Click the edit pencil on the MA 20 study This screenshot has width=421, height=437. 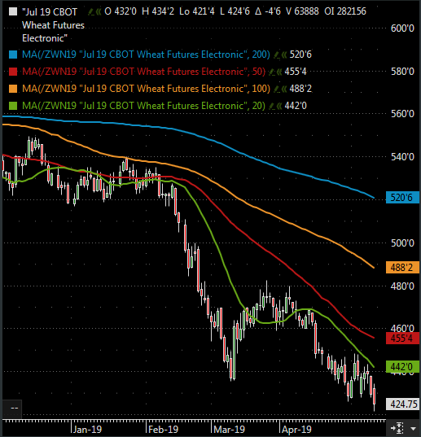point(271,106)
